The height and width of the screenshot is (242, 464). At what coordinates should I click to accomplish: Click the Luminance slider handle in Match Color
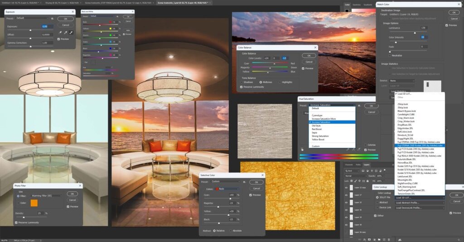click(415, 33)
